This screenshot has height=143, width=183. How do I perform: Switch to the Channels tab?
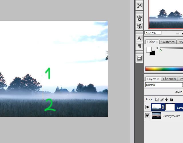(169, 79)
